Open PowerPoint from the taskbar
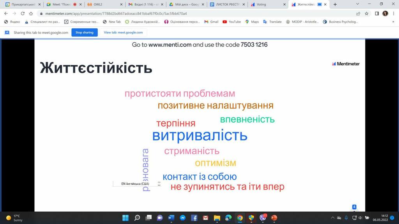Screen dimensions: 399x224 point(274,218)
